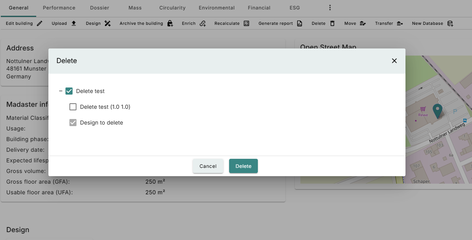The width and height of the screenshot is (472, 240).
Task: Open the Design magic wand tool
Action: click(x=107, y=24)
